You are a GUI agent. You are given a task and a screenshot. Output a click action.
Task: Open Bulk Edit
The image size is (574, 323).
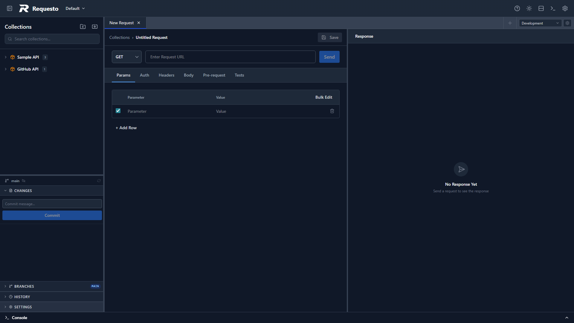click(x=324, y=97)
